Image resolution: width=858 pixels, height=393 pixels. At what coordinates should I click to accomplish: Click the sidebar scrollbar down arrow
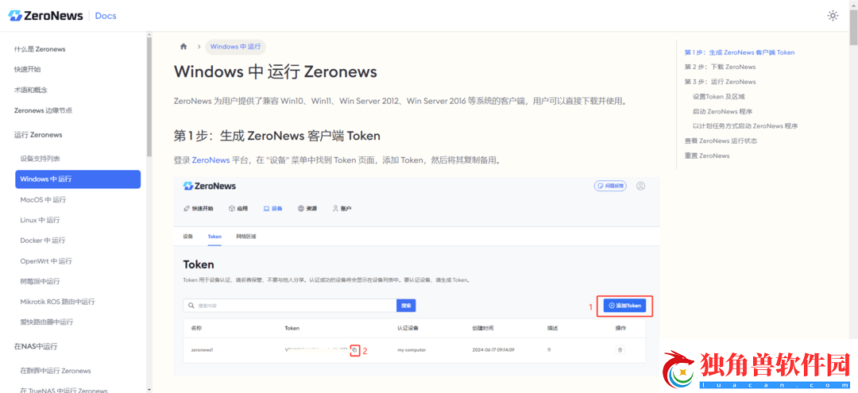tap(149, 390)
